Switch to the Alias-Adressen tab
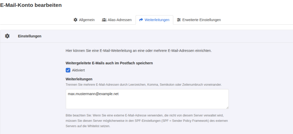Viewport: 293px width, 134px height. coord(117,20)
